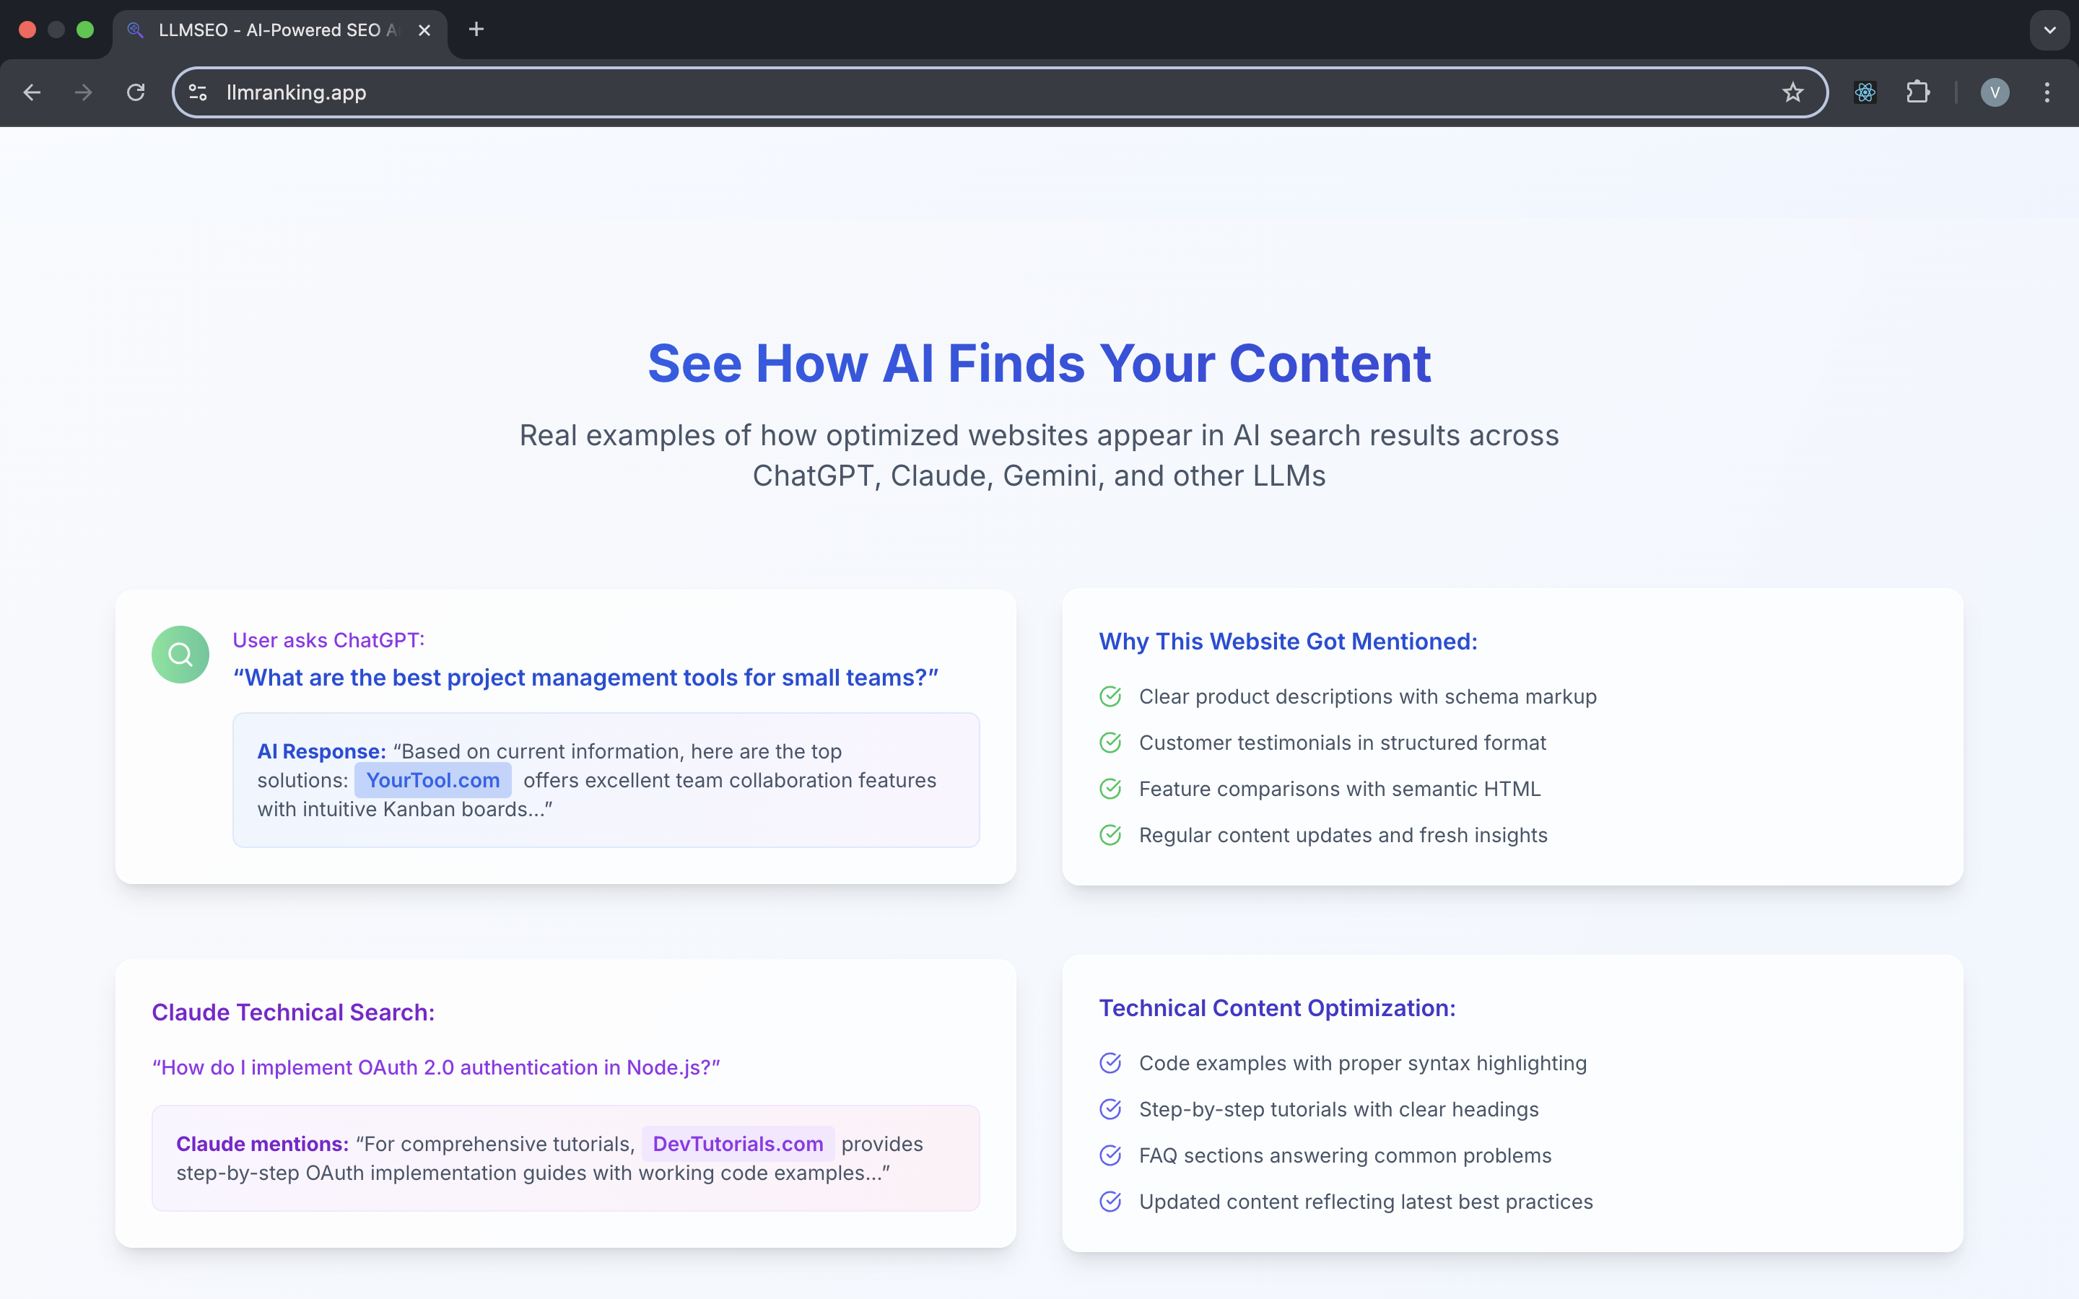Click the AI Response: label

pyautogui.click(x=321, y=751)
